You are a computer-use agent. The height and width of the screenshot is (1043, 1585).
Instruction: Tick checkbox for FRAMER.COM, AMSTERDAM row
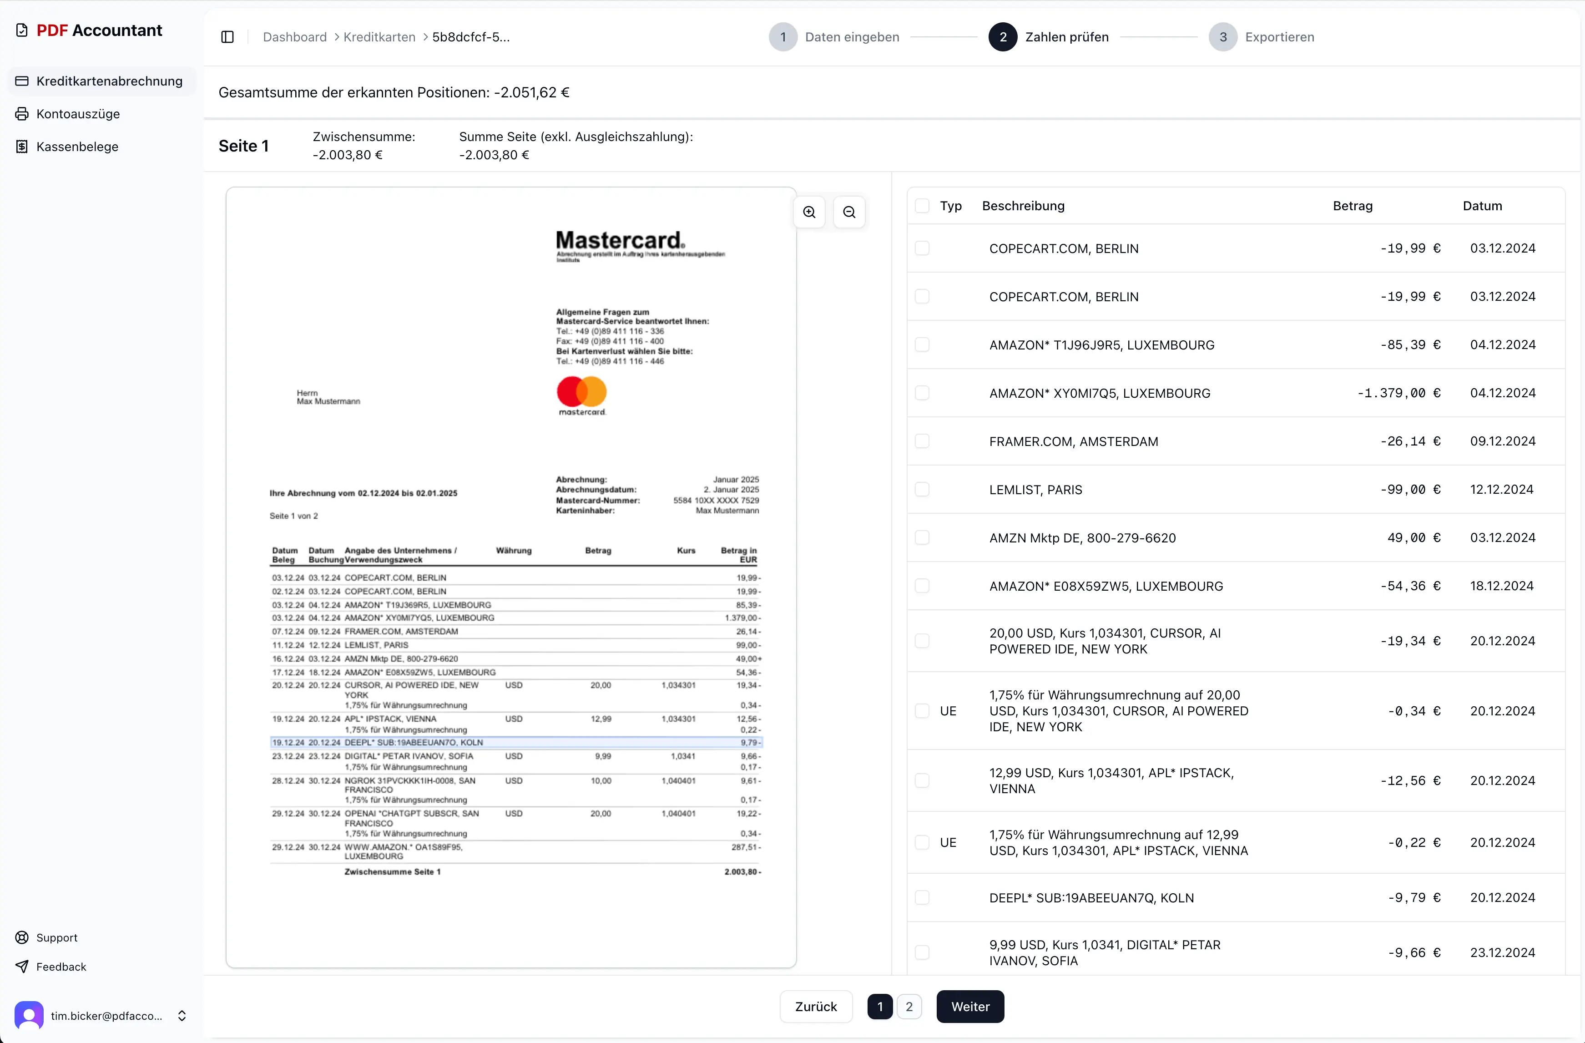pyautogui.click(x=922, y=441)
